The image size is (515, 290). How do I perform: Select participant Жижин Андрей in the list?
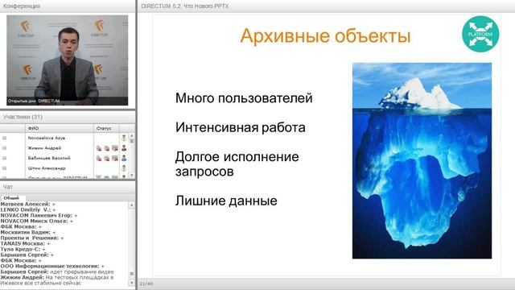click(x=44, y=148)
